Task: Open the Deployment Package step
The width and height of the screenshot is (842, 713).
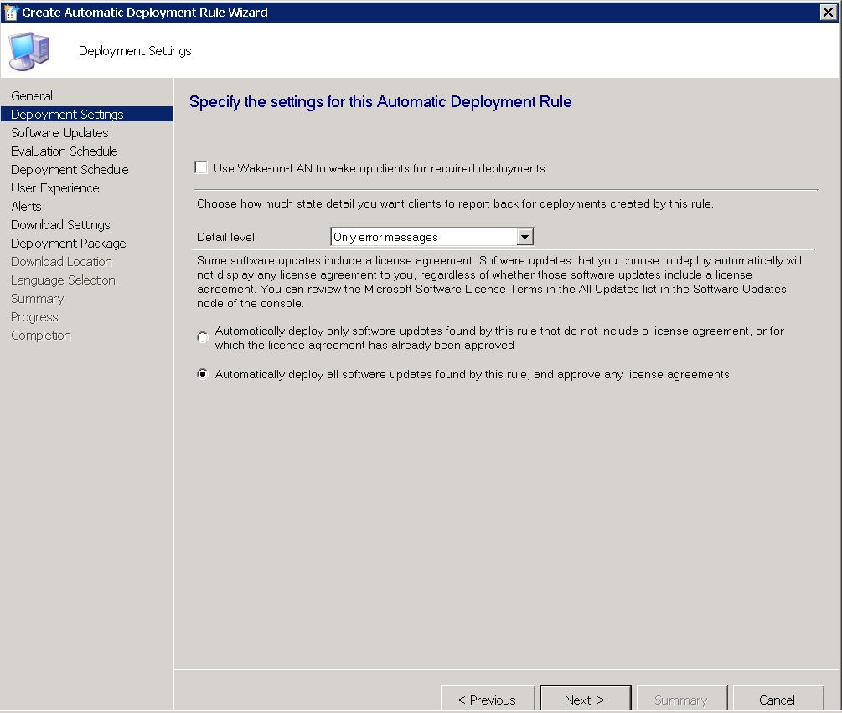Action: [x=68, y=243]
